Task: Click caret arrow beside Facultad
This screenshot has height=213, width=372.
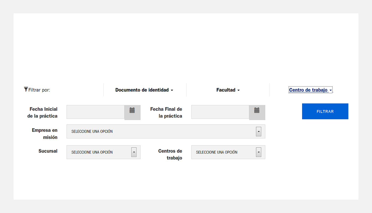Action: 238,90
